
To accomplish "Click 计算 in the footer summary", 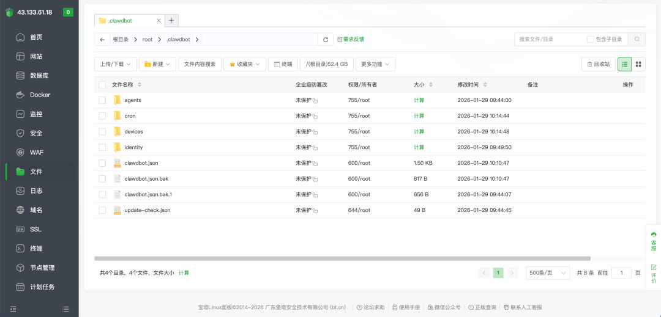I will pyautogui.click(x=184, y=273).
